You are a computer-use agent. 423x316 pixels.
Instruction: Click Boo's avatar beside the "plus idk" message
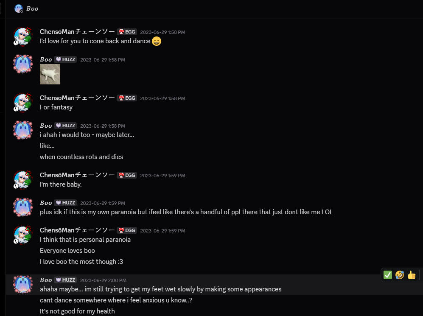point(22,207)
